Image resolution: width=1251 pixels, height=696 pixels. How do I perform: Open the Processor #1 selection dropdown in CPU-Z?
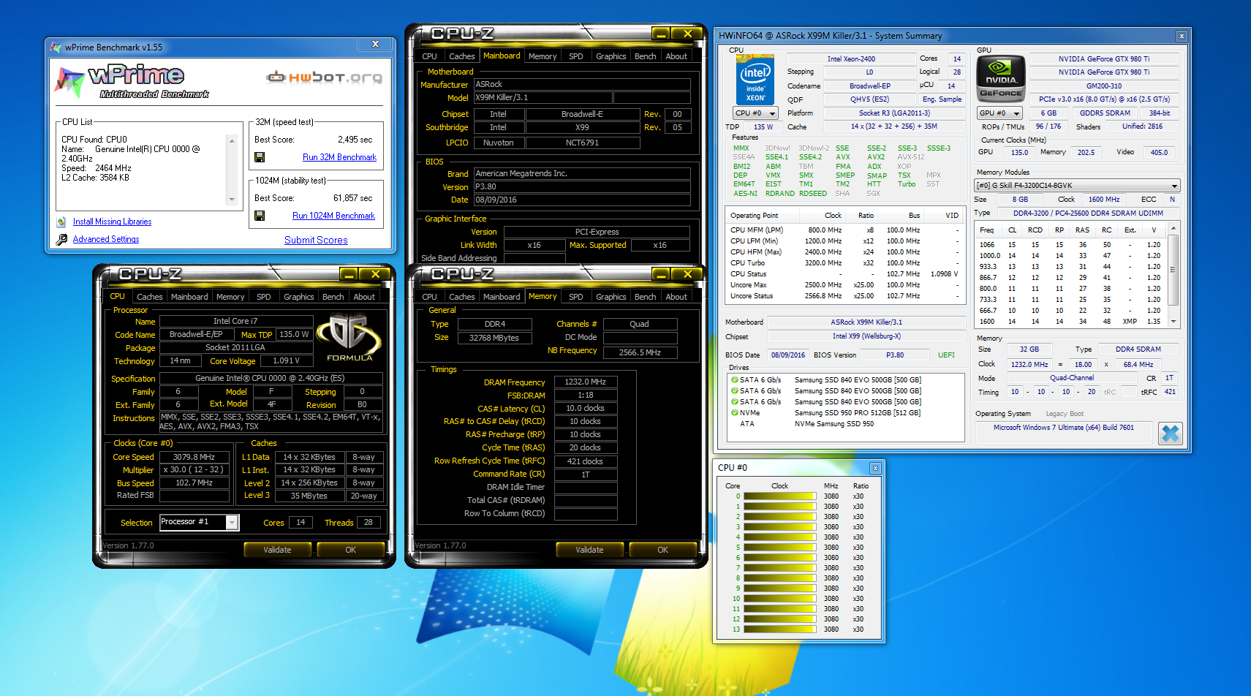coord(232,522)
